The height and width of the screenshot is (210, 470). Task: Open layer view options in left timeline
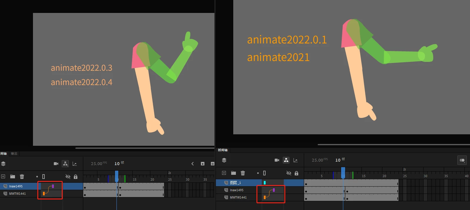(x=4, y=164)
